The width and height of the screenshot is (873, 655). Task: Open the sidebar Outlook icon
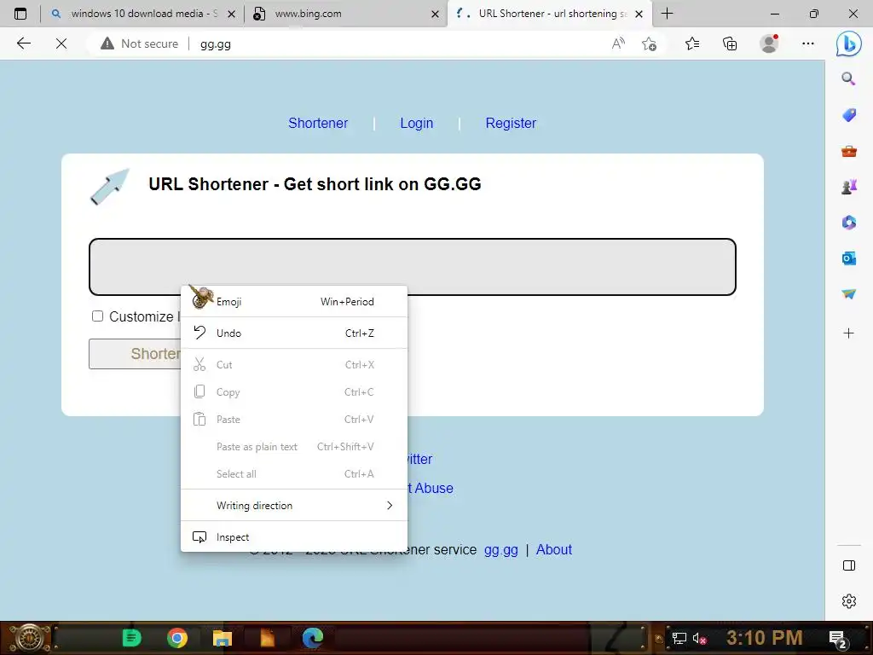coord(848,258)
